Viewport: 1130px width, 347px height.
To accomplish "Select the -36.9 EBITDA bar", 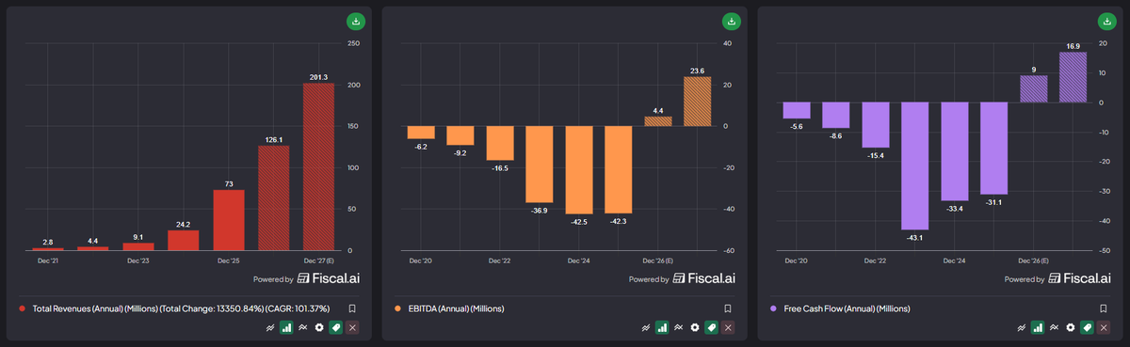I will [x=539, y=164].
